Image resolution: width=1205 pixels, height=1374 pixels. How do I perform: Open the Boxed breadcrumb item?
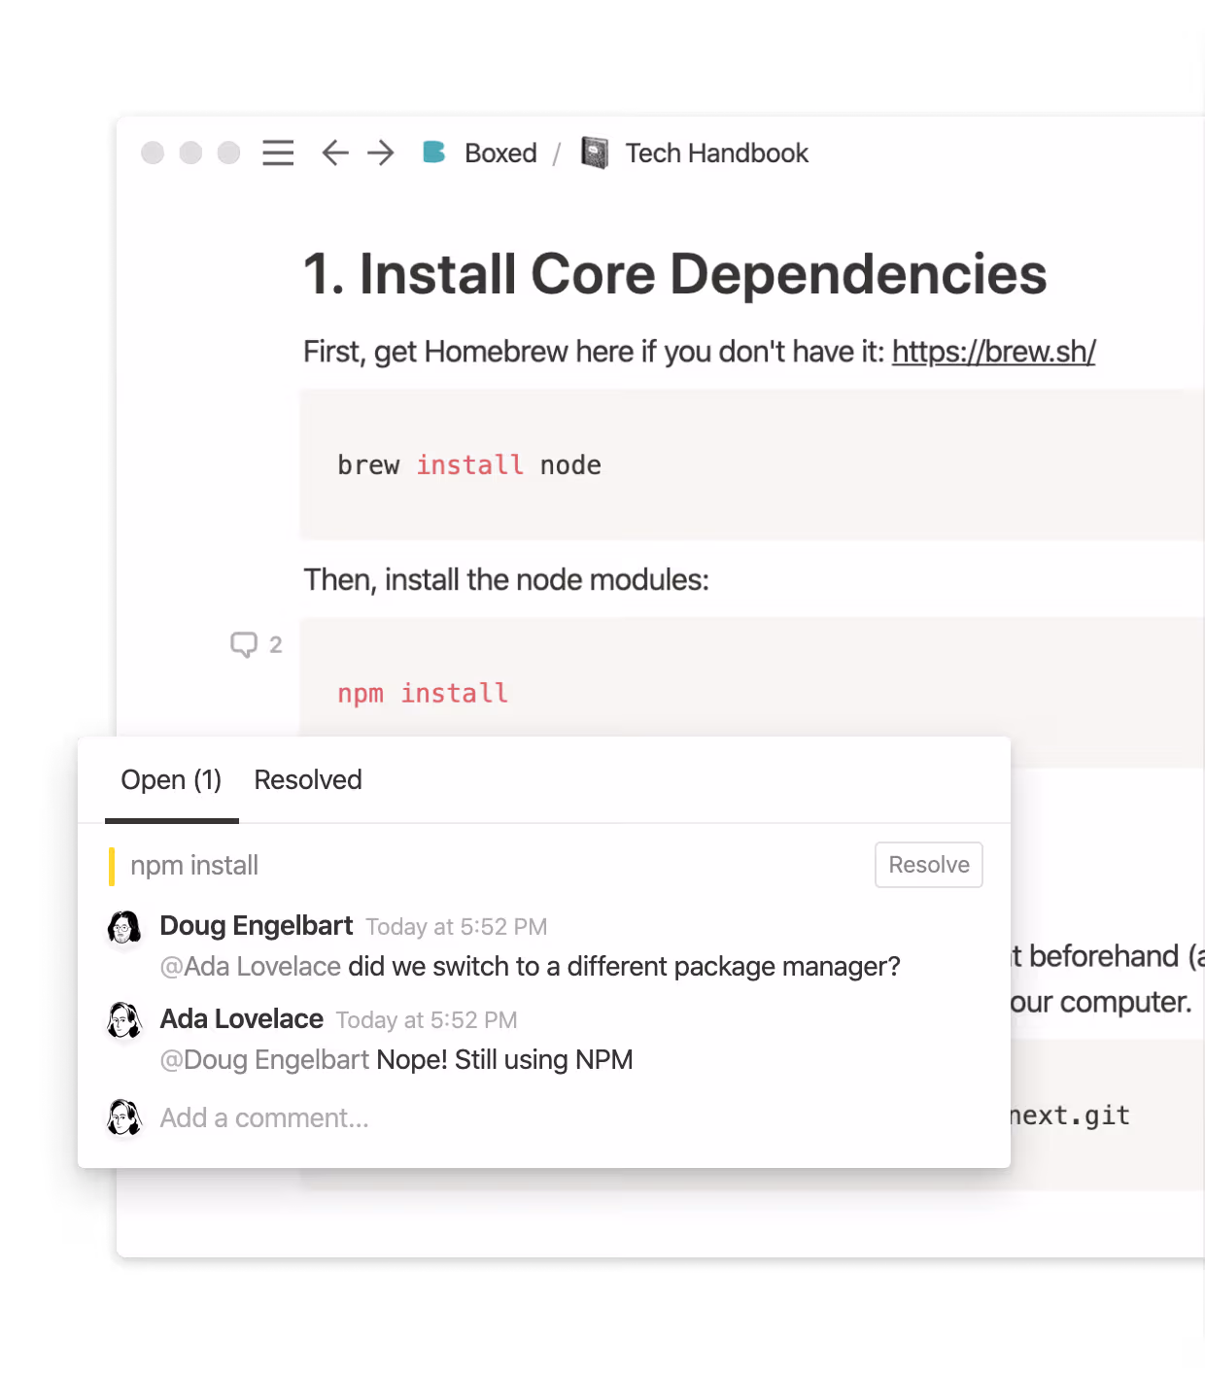(501, 153)
